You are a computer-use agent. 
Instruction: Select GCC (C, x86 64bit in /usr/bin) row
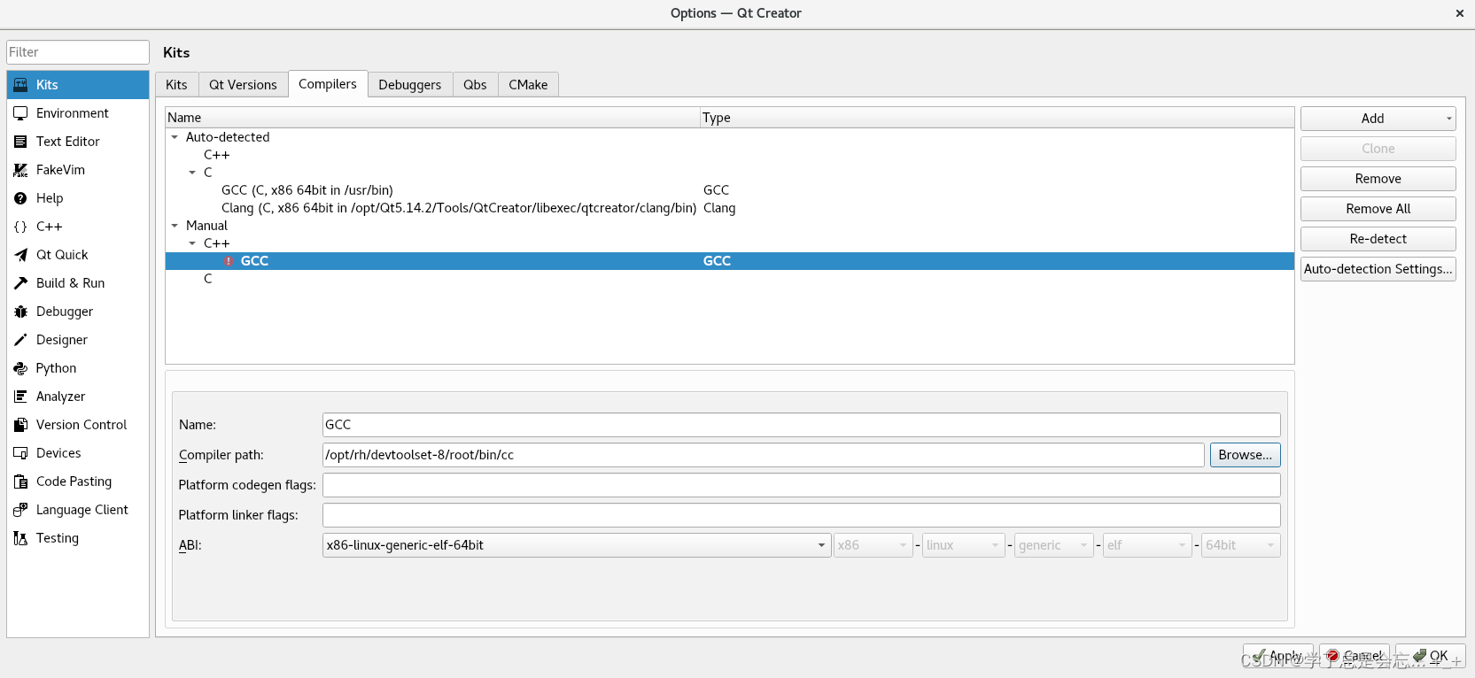pos(729,190)
